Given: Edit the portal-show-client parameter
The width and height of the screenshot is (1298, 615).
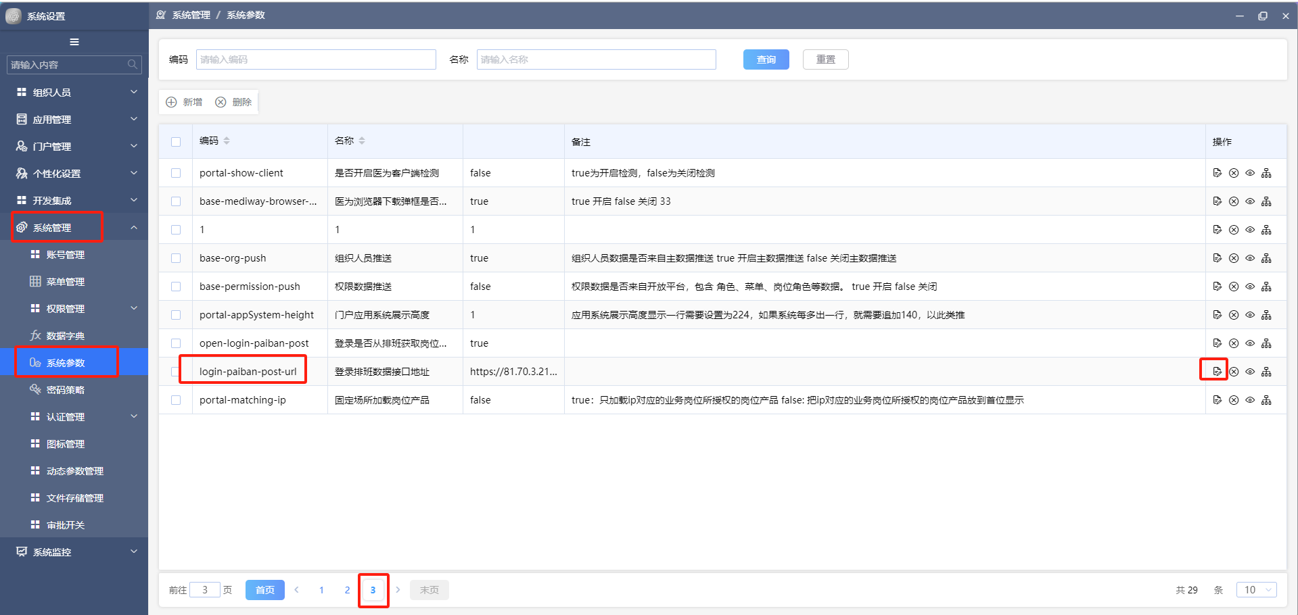Looking at the screenshot, I should (1217, 173).
